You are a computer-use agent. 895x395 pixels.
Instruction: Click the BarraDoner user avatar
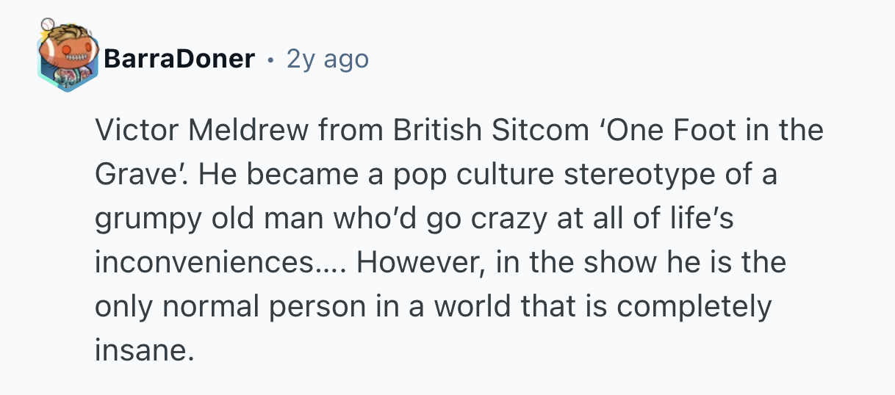point(67,59)
